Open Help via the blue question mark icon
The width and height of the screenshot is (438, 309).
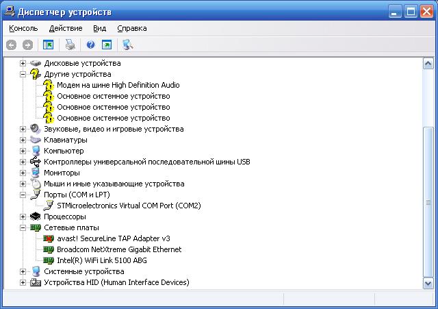click(90, 45)
